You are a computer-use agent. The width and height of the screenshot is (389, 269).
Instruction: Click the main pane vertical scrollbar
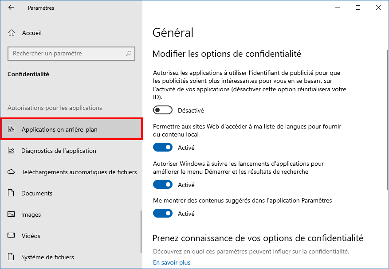coord(387,120)
